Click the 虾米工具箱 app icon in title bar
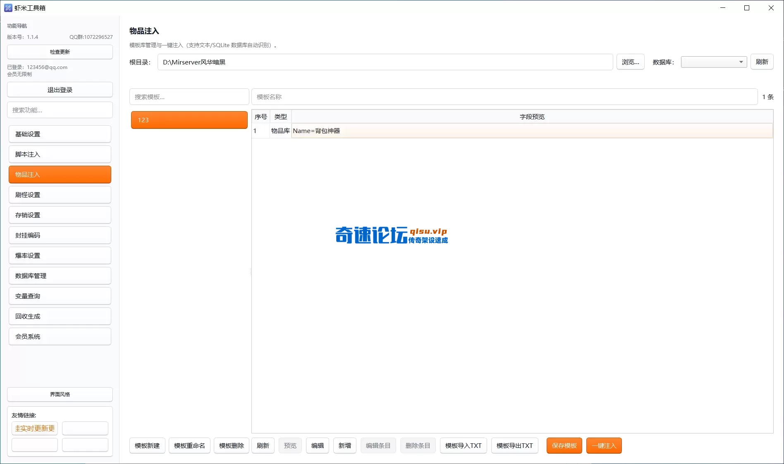784x464 pixels. tap(8, 8)
